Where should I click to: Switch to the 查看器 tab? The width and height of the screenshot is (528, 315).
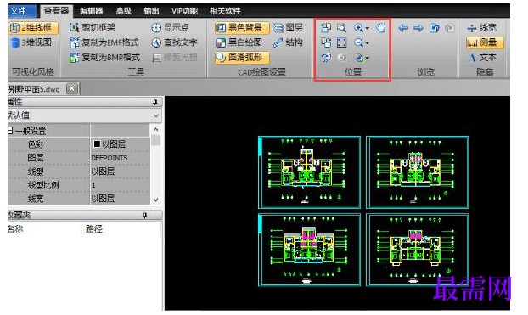tap(56, 11)
